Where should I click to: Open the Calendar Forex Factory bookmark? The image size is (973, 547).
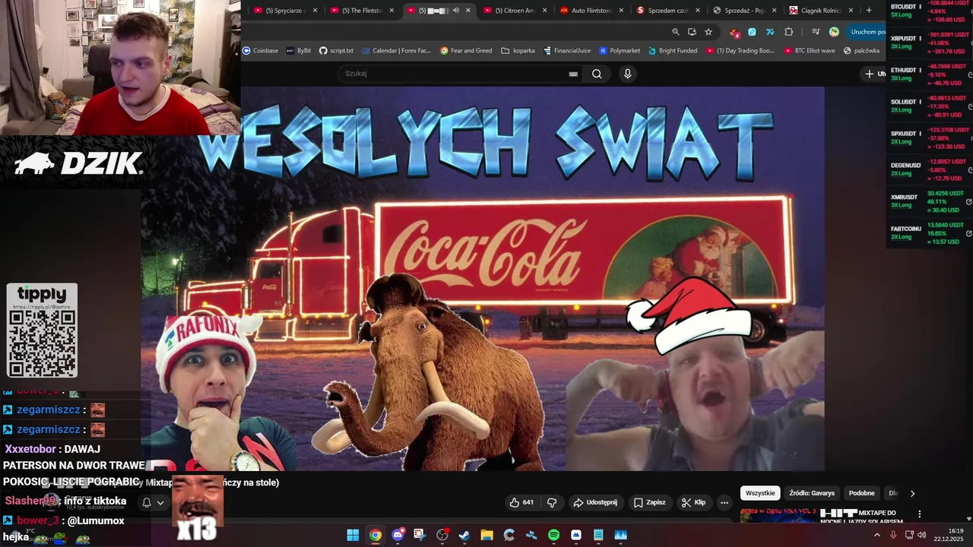pos(396,51)
